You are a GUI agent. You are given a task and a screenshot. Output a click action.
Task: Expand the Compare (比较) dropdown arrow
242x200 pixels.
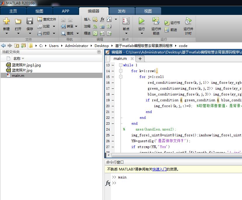pyautogui.click(x=54, y=26)
